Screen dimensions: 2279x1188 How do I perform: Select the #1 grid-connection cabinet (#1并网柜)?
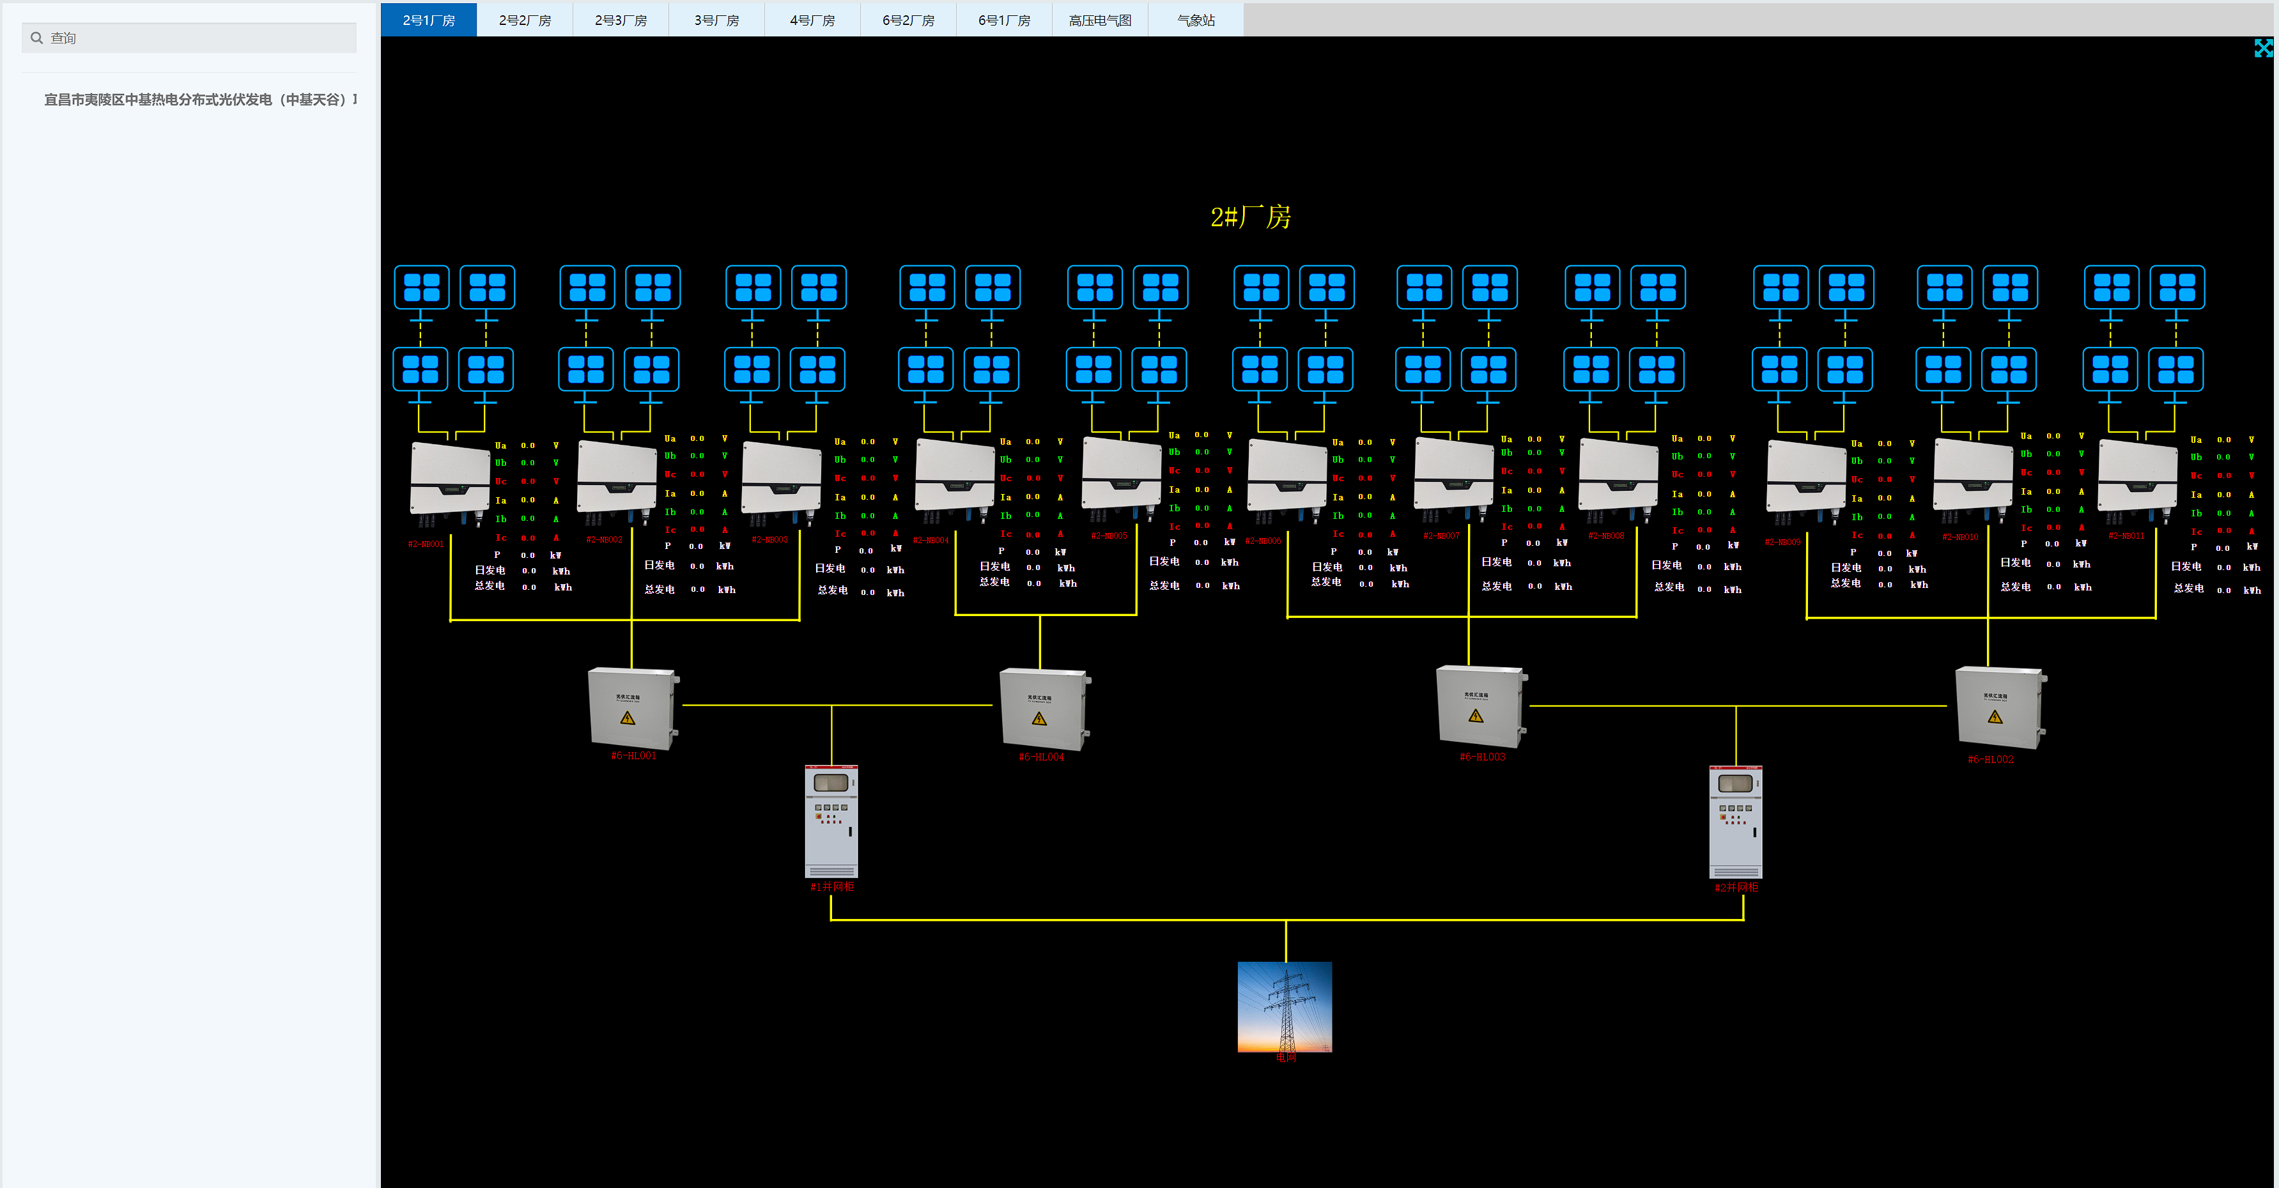tap(831, 822)
